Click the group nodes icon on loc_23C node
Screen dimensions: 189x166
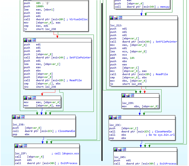pyautogui.click(x=119, y=118)
